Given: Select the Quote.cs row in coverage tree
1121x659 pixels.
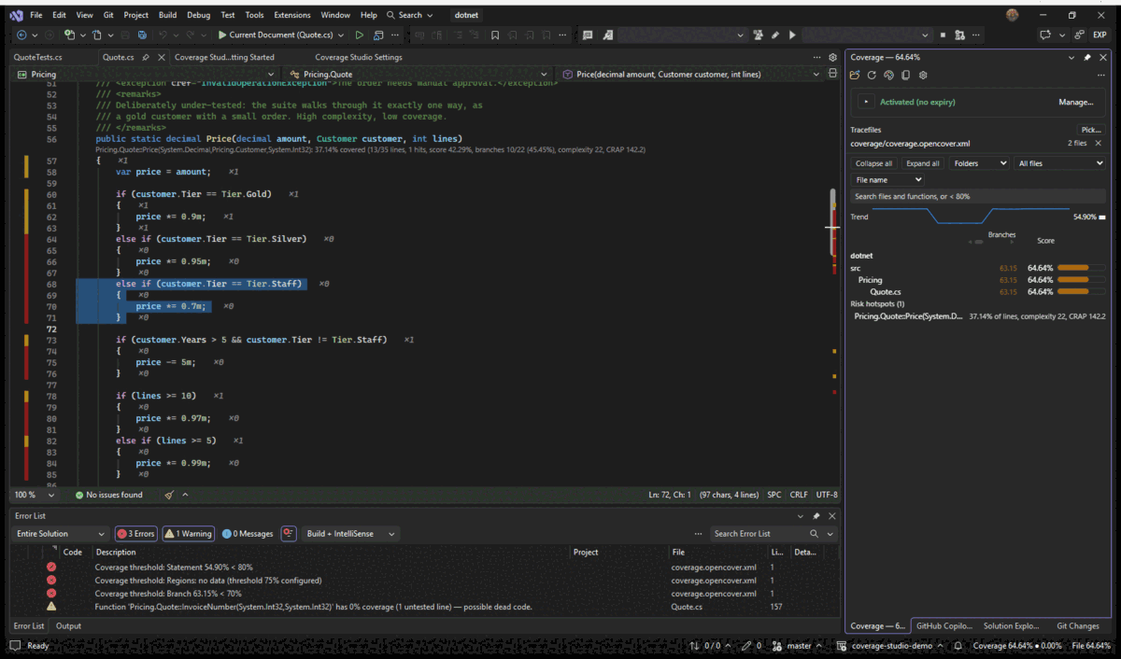Looking at the screenshot, I should (x=978, y=292).
